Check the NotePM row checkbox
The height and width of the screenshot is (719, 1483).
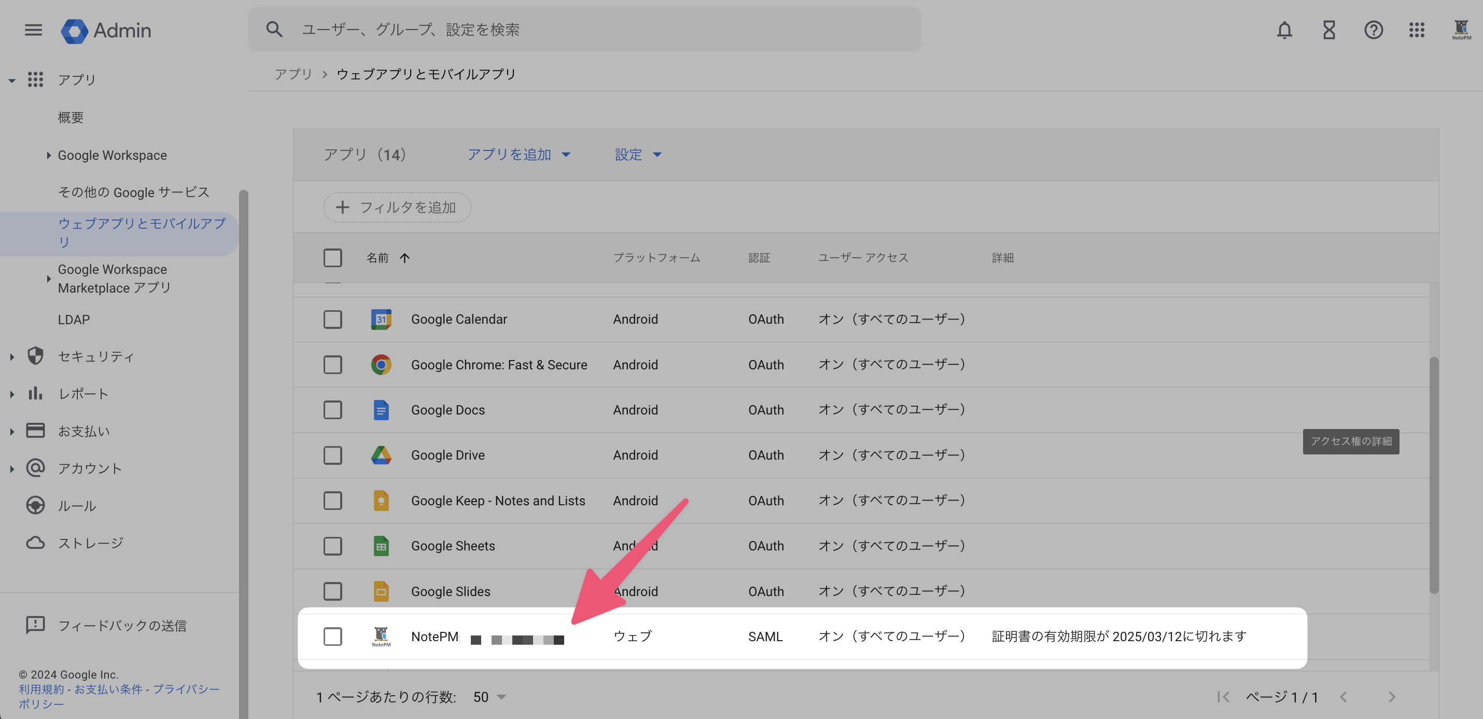point(332,637)
